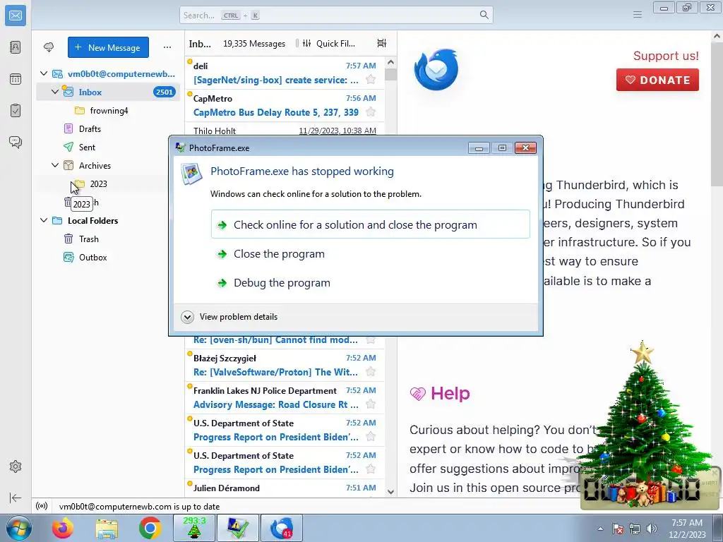Open the Mail space icon in sidebar

click(x=16, y=16)
